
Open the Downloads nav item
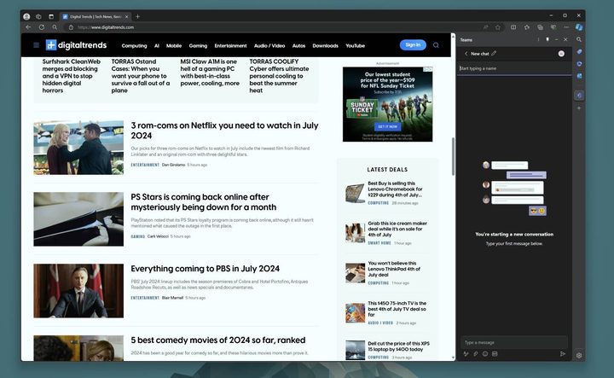point(326,46)
